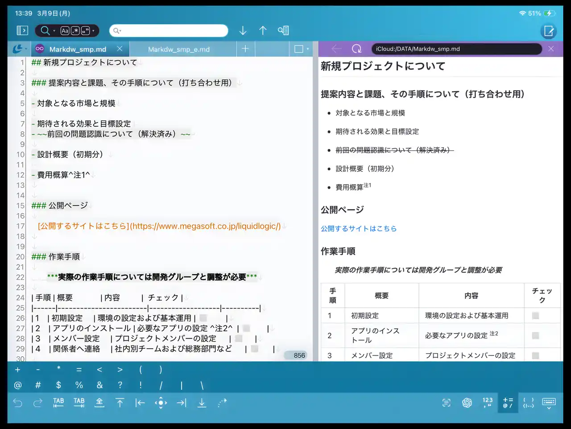Select the 123 number keys panel

tap(488, 403)
